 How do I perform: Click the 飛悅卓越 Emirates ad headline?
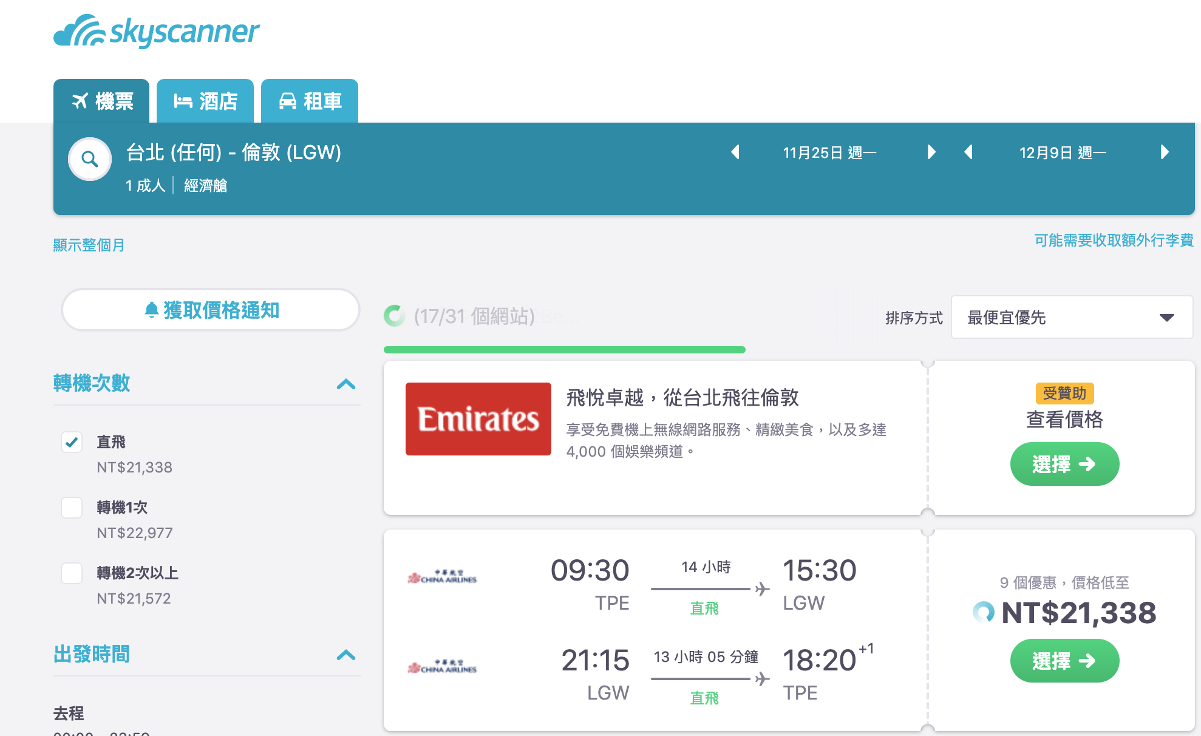pyautogui.click(x=682, y=398)
